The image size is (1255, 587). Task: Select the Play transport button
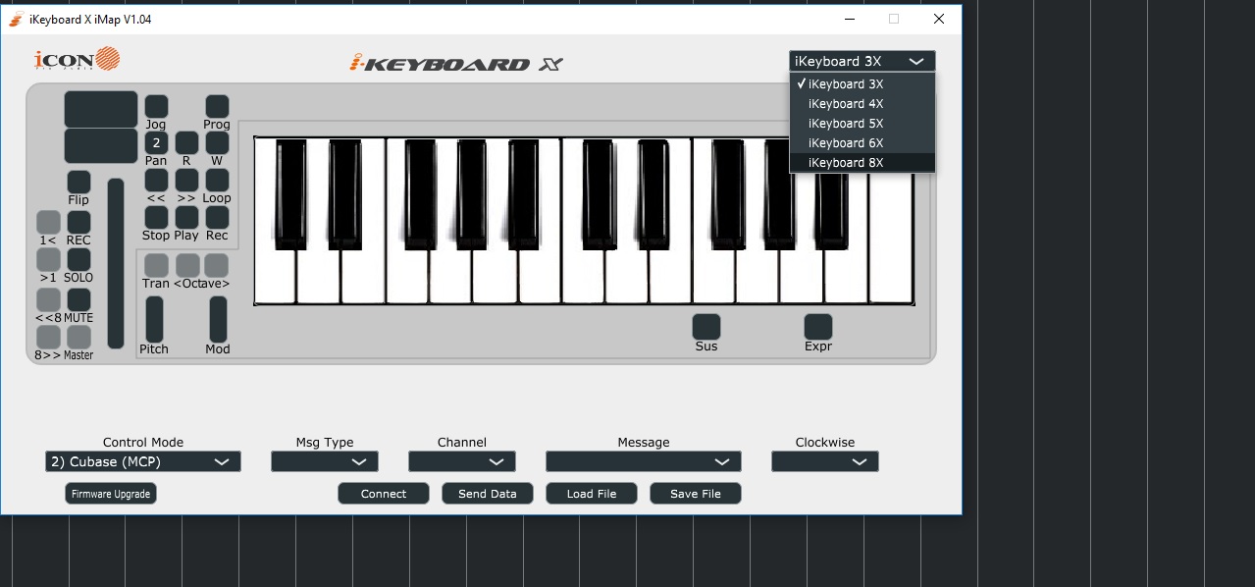[186, 217]
